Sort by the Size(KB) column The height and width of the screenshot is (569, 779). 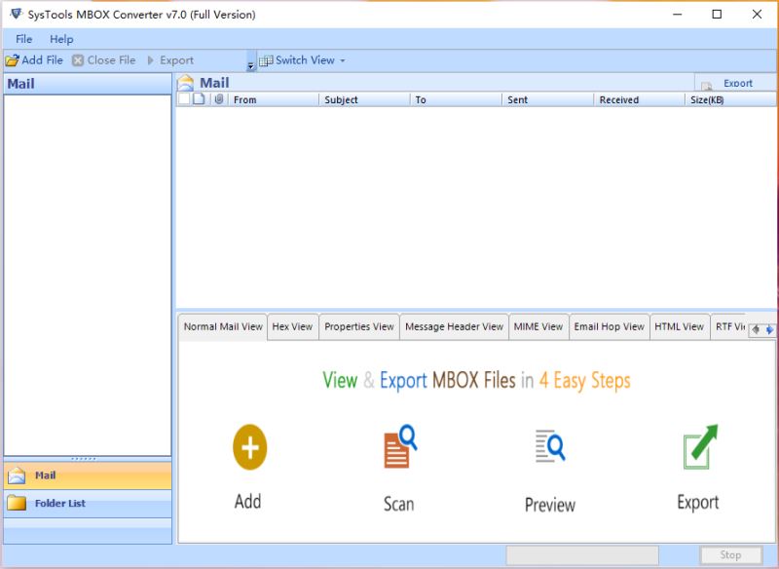click(729, 100)
